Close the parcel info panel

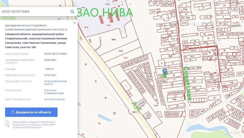pyautogui.click(x=75, y=23)
